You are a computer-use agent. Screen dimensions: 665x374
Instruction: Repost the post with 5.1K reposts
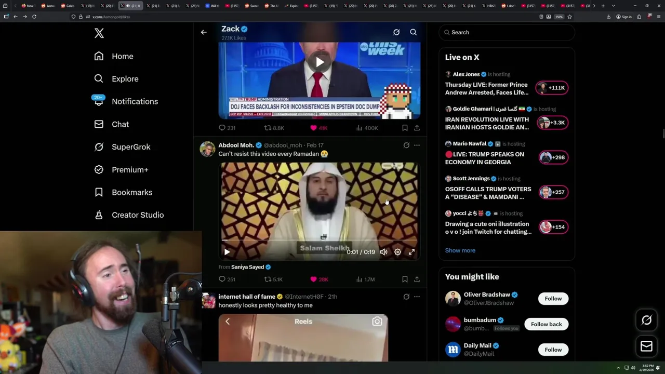pyautogui.click(x=273, y=279)
